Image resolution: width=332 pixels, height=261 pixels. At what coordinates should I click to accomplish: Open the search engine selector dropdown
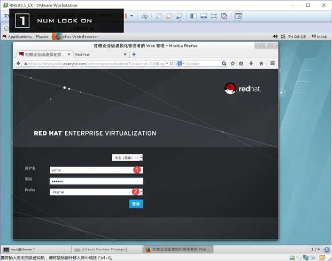[181, 64]
